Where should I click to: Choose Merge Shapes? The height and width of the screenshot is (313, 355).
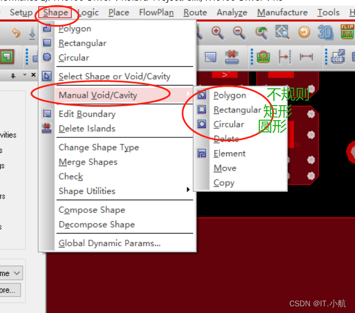pos(117,162)
